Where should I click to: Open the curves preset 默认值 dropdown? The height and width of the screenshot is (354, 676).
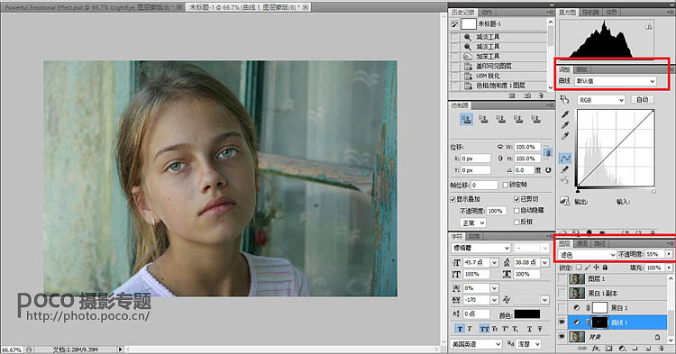tap(616, 81)
